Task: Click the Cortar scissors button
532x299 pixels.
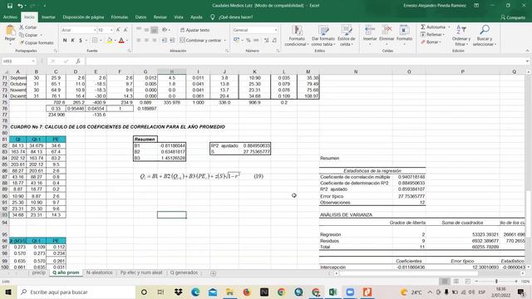Action: [x=27, y=27]
